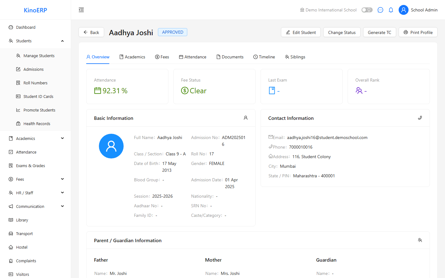Open Complaints in the sidebar
Viewport: 445px width, 278px height.
(x=35, y=261)
